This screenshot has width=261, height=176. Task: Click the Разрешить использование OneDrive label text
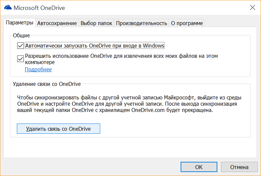click(121, 59)
